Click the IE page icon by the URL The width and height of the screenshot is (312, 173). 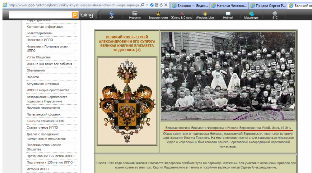tap(5, 5)
